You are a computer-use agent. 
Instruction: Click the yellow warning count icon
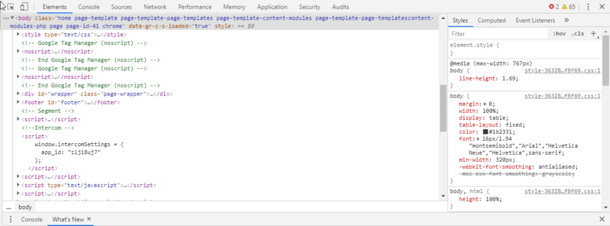pyautogui.click(x=564, y=6)
